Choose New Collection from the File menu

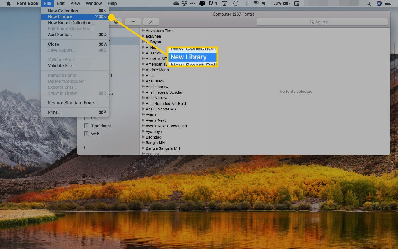coord(75,11)
